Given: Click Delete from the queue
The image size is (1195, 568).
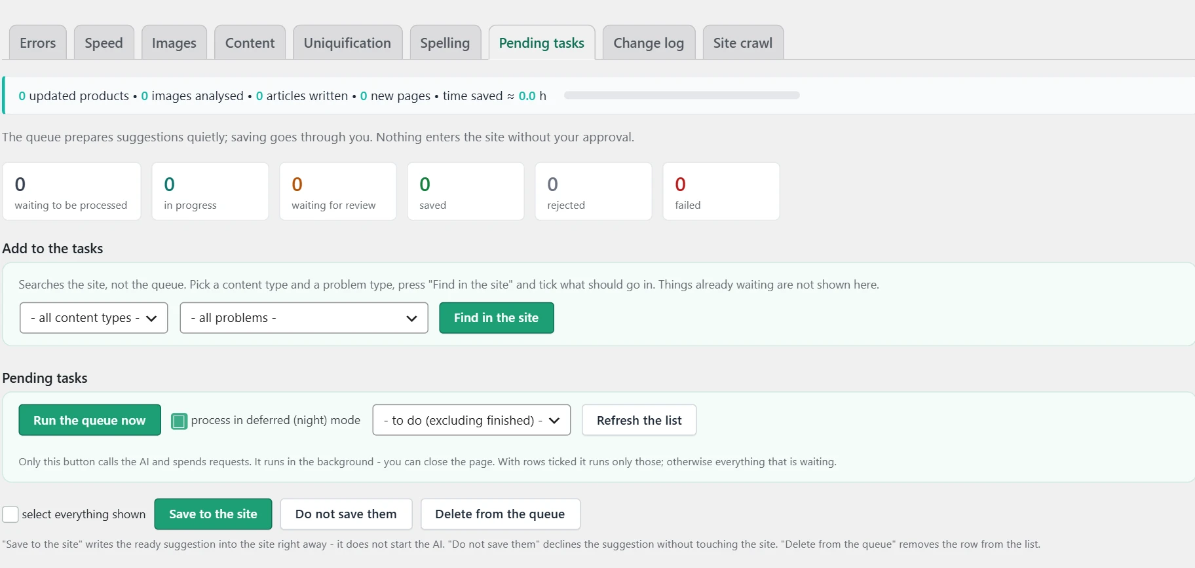Looking at the screenshot, I should 500,514.
